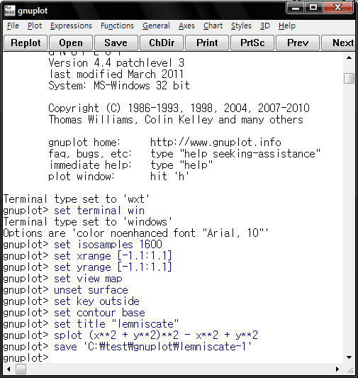Open the Expressions menu
Screen dimensions: 358x378
pyautogui.click(x=71, y=26)
